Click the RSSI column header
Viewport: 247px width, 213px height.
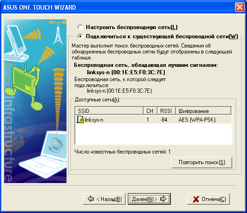(166, 111)
